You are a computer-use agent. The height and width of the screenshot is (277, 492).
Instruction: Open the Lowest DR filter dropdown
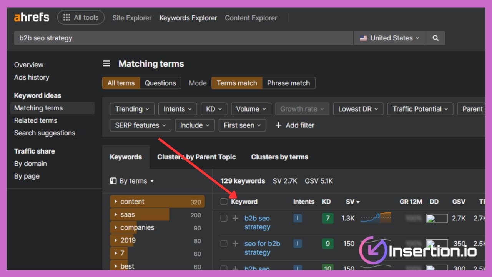[x=358, y=109]
